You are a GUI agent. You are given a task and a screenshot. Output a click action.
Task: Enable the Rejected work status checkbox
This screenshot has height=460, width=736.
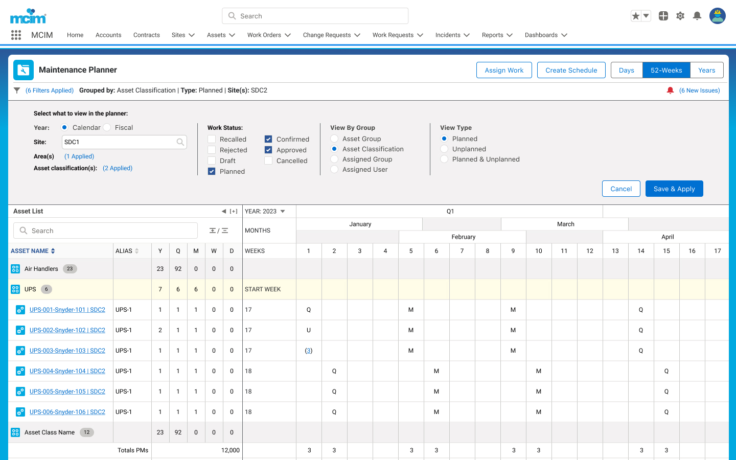click(212, 150)
